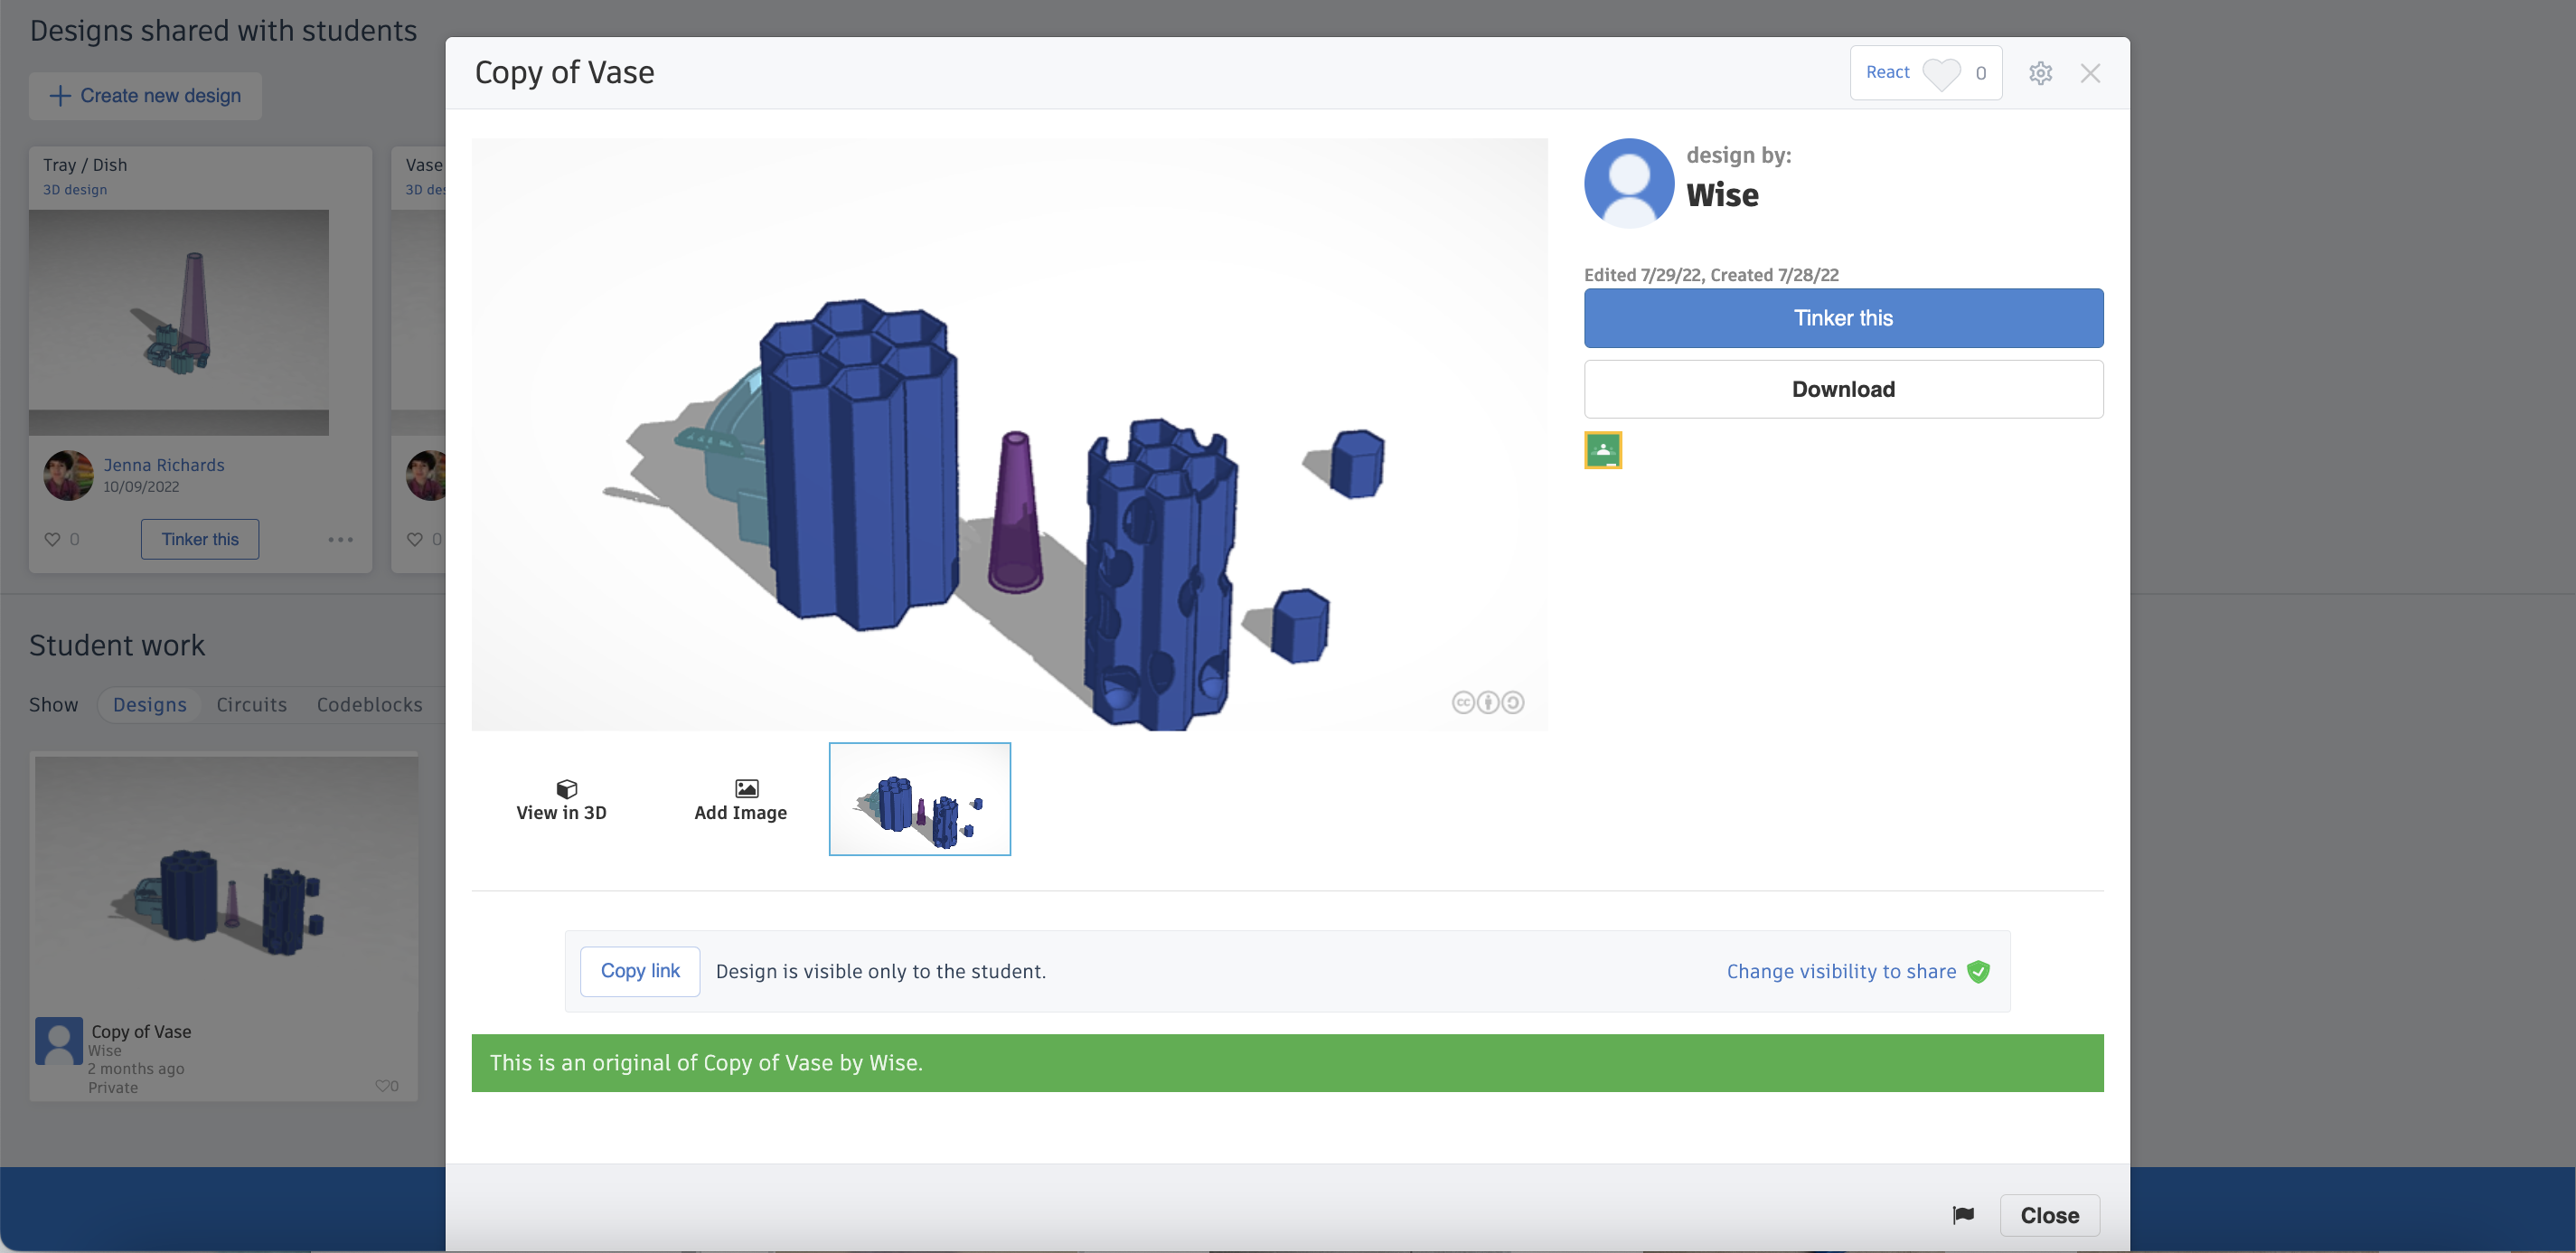Click Wise's profile avatar
2576x1253 pixels.
point(1628,183)
